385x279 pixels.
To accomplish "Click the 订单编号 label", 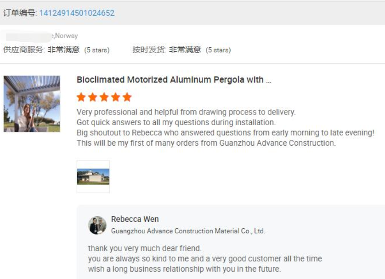I will [20, 13].
